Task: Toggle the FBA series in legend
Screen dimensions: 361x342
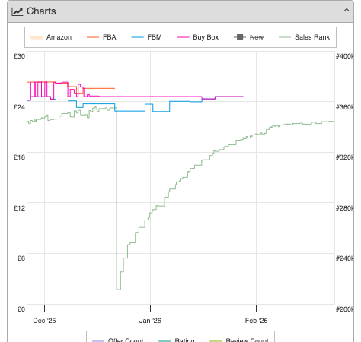Action: pyautogui.click(x=101, y=37)
